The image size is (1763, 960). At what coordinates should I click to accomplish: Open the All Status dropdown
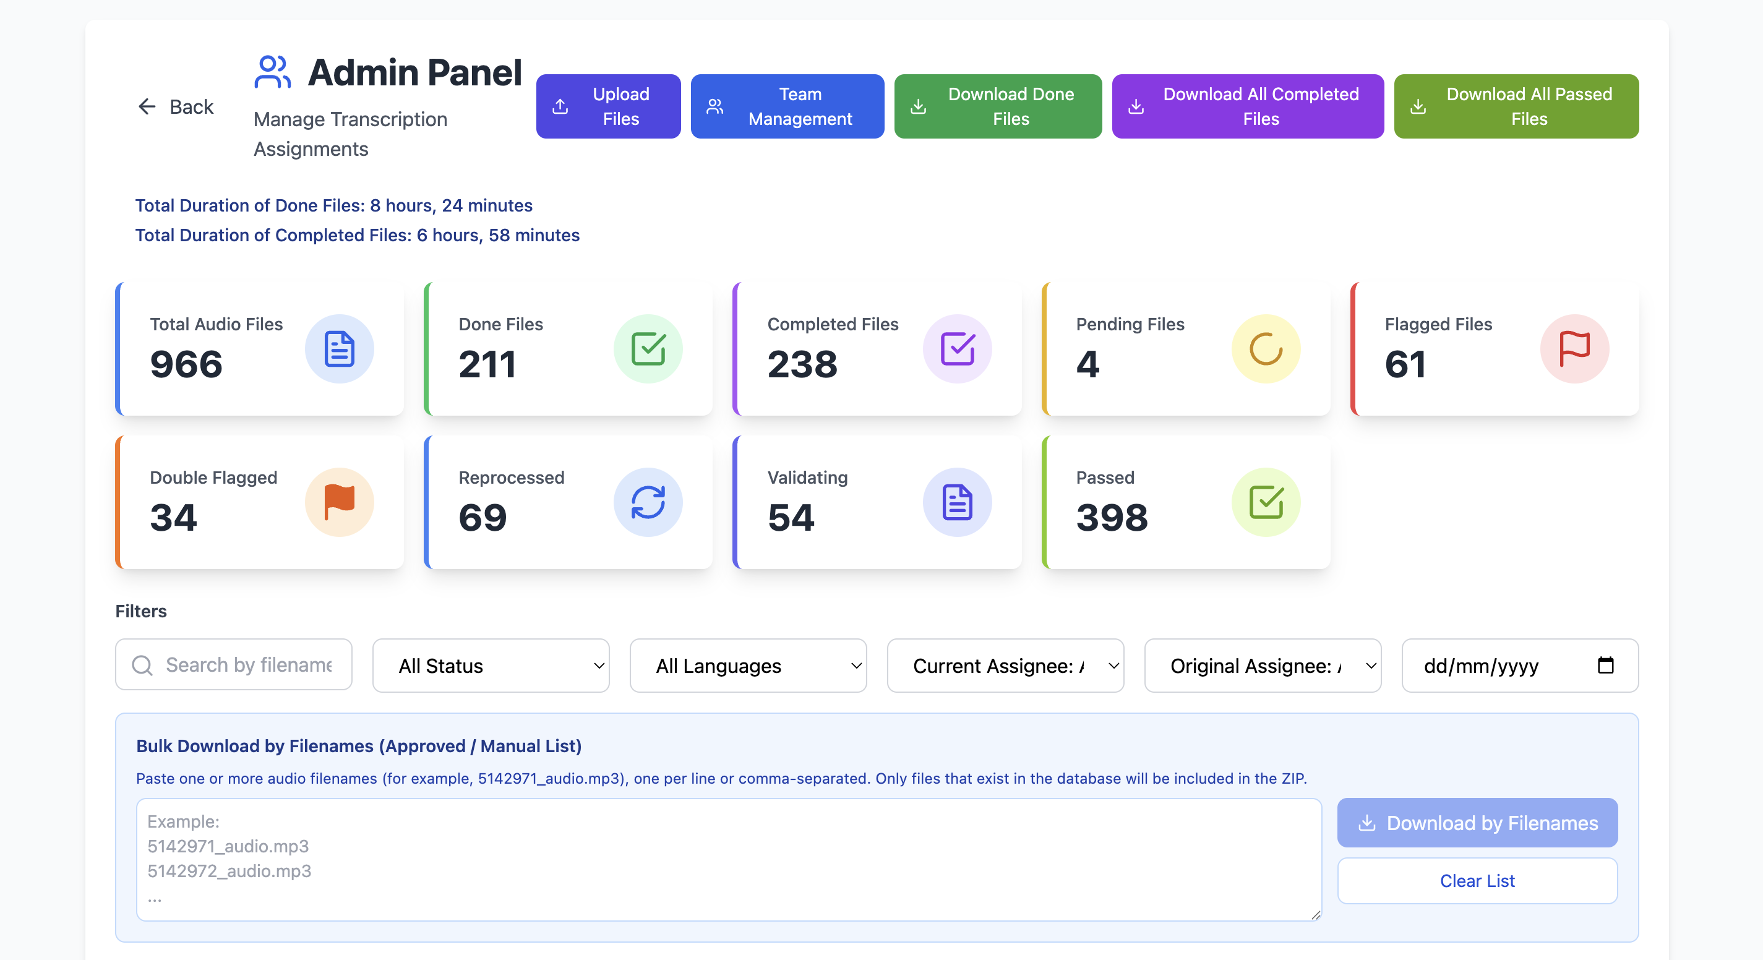490,664
